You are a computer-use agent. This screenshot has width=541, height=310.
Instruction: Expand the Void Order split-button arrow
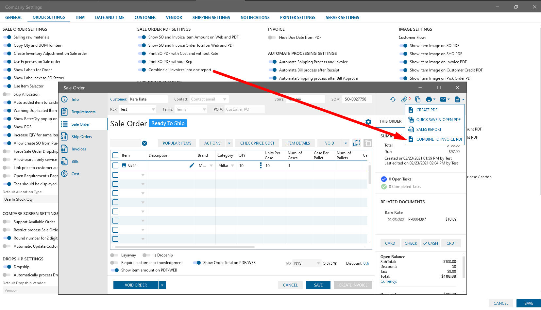[x=162, y=285]
